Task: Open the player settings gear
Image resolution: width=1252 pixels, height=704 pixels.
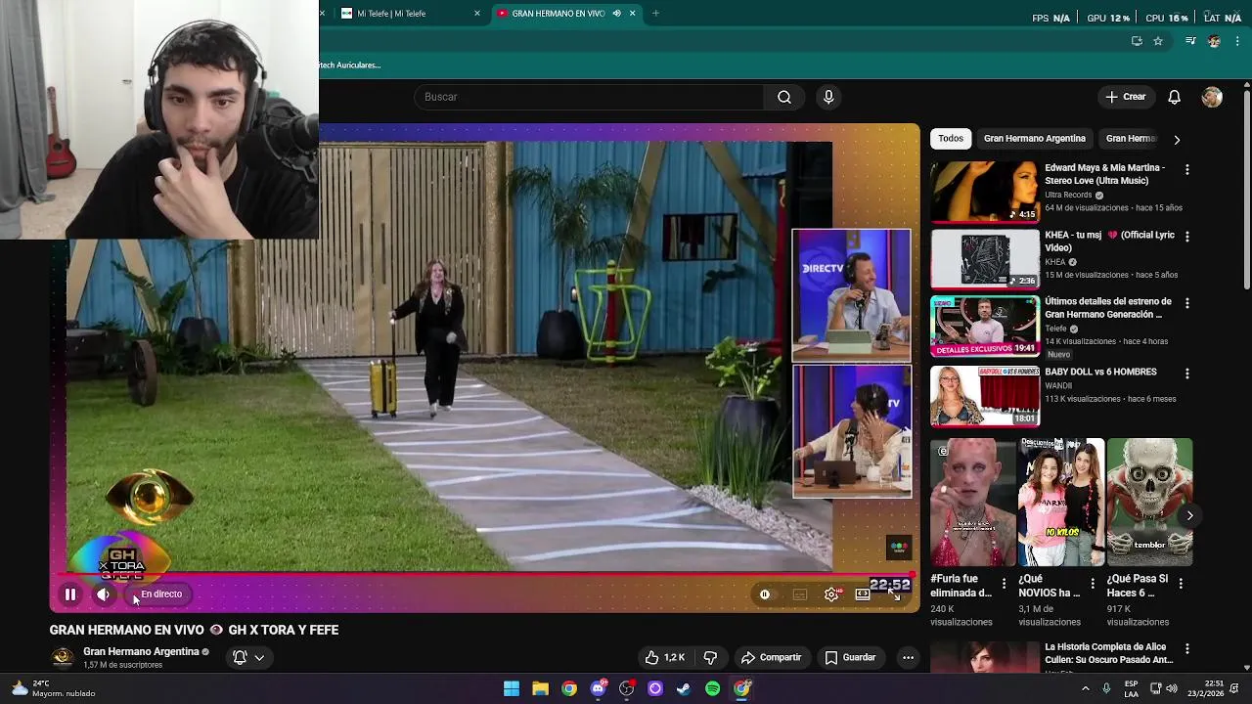Action: (831, 594)
